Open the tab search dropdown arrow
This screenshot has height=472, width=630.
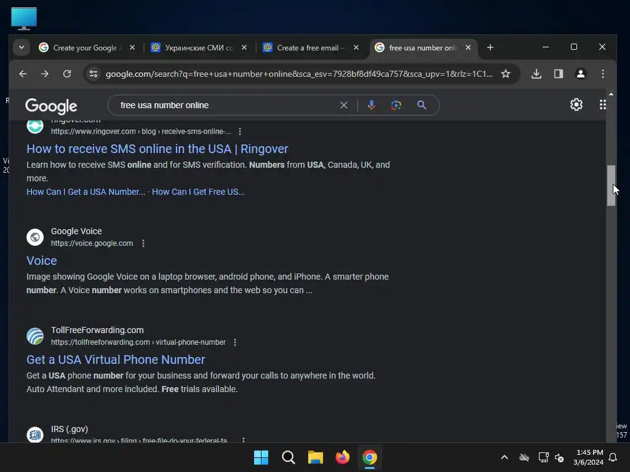[22, 47]
